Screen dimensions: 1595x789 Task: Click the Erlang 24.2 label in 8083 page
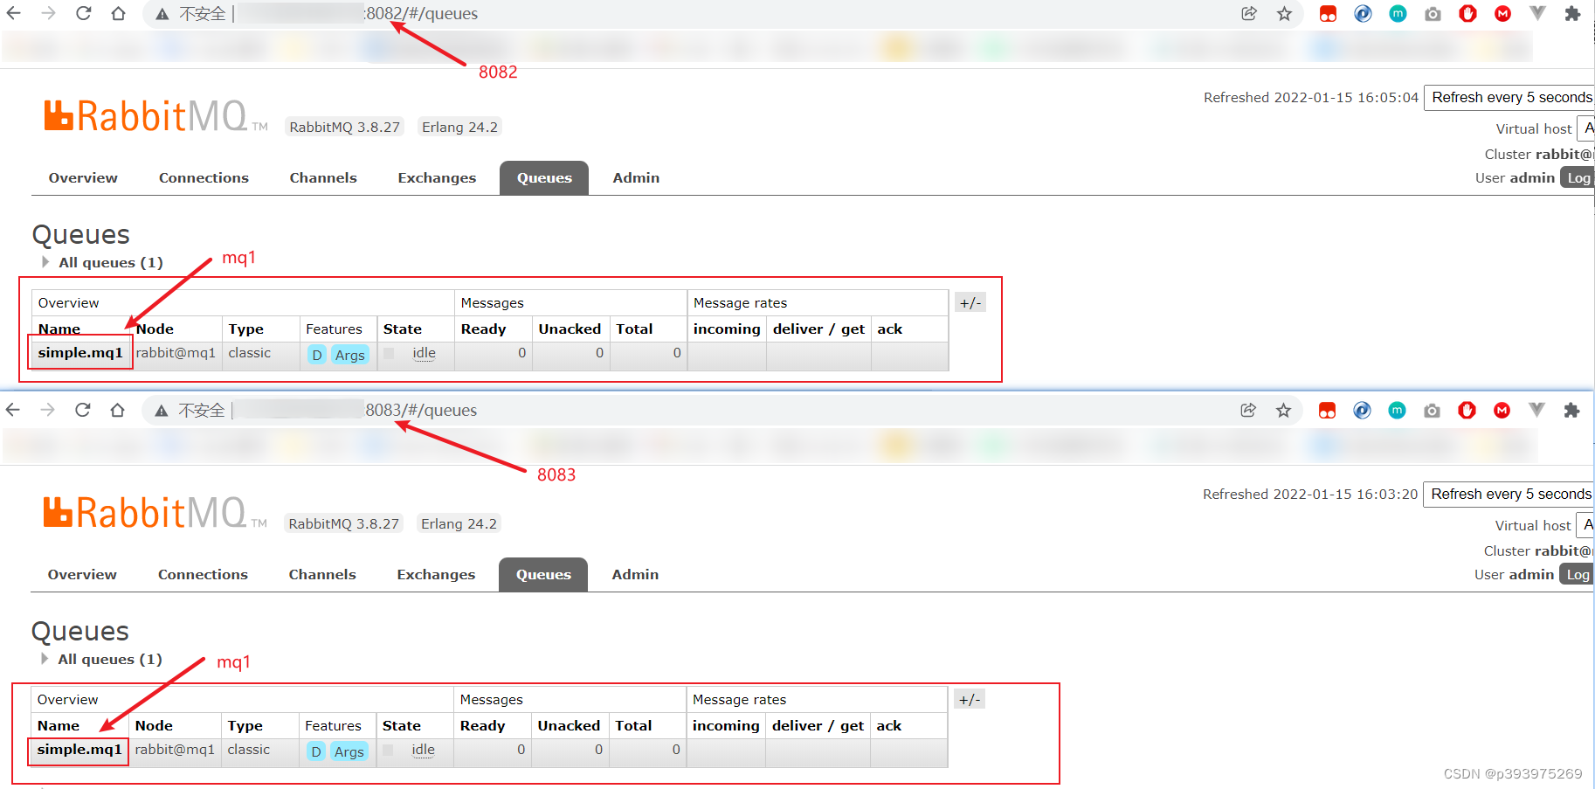click(x=459, y=524)
